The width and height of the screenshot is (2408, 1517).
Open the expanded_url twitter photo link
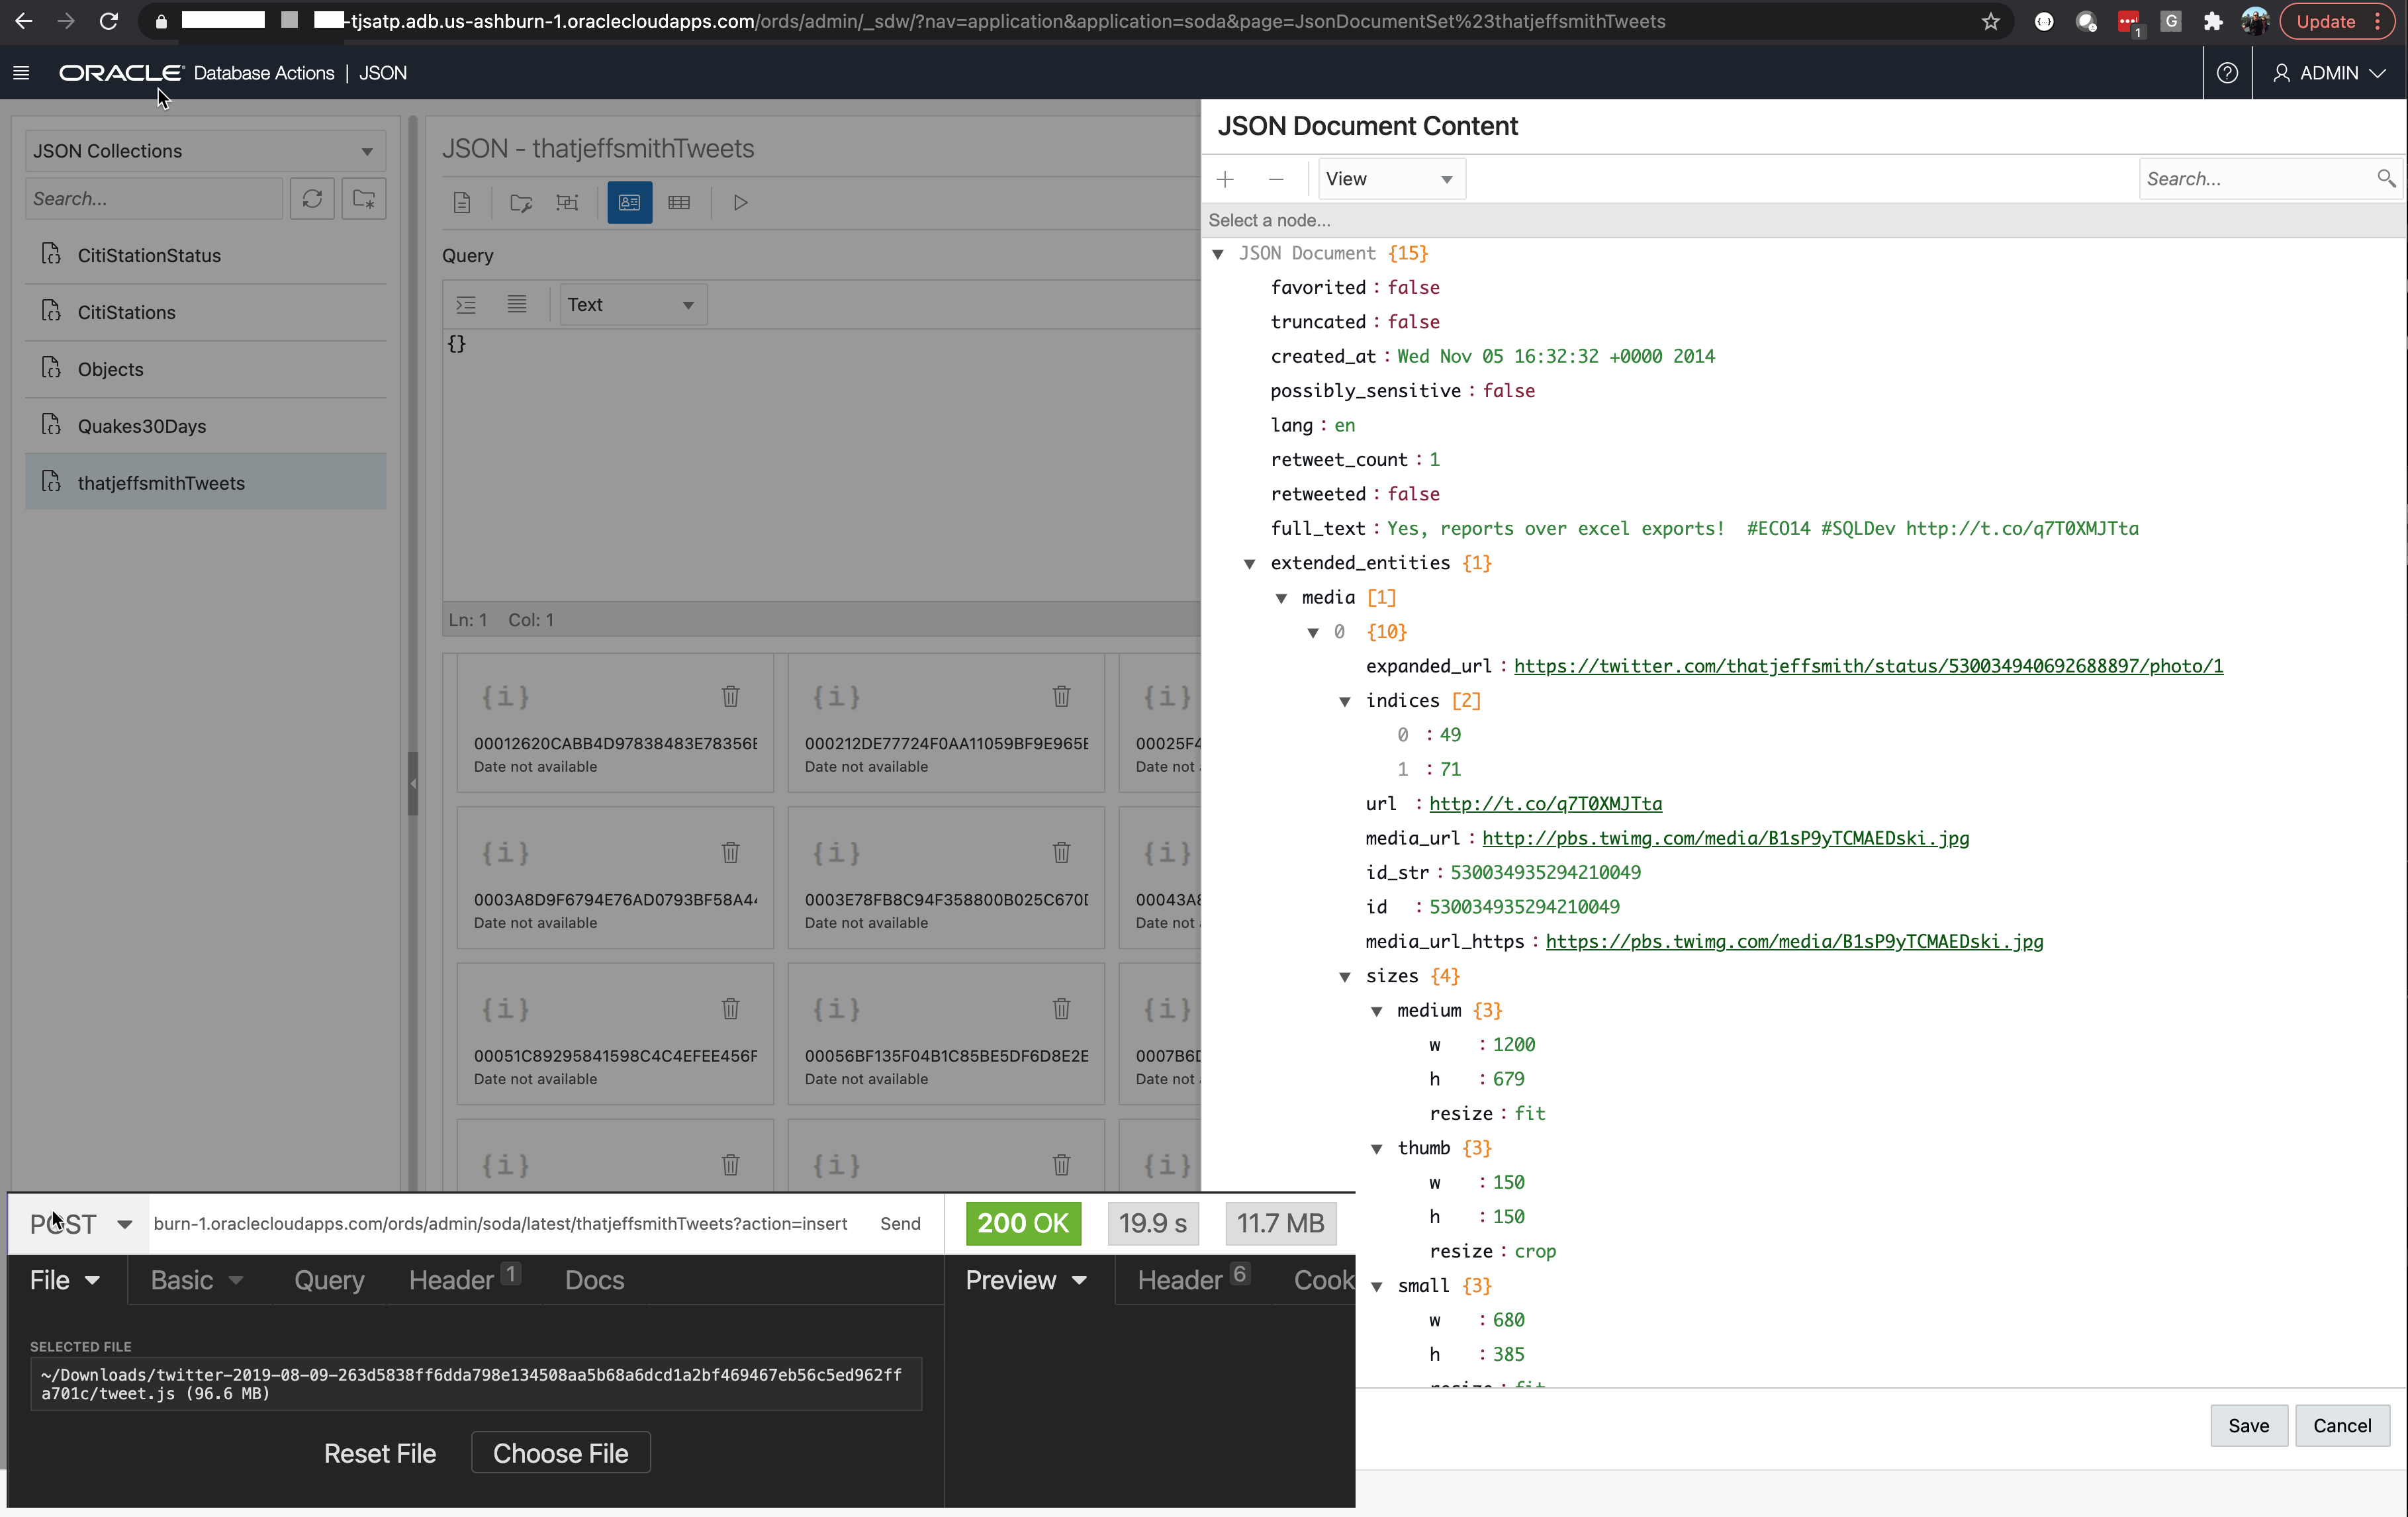coord(1868,667)
